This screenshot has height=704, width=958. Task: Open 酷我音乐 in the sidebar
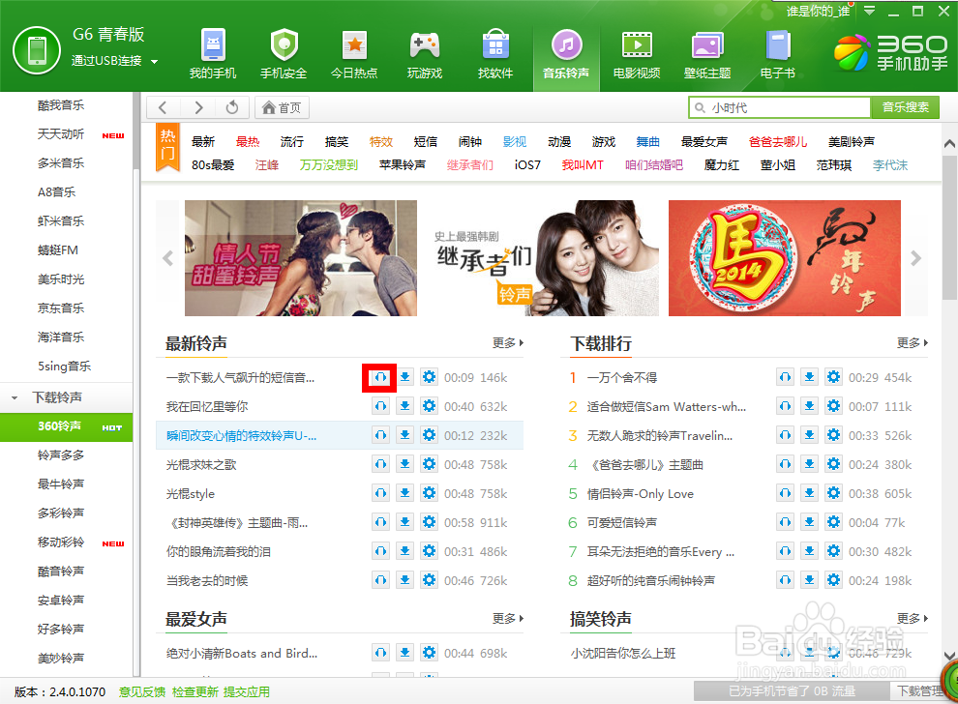coord(61,105)
